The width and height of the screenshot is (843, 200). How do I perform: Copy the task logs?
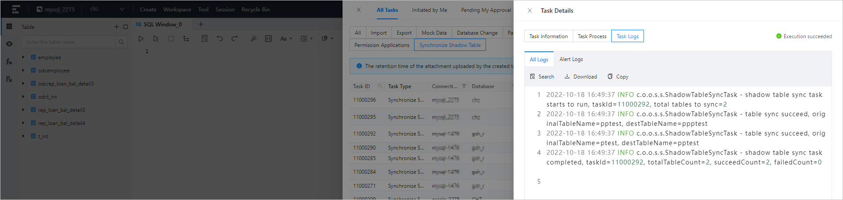click(x=618, y=77)
